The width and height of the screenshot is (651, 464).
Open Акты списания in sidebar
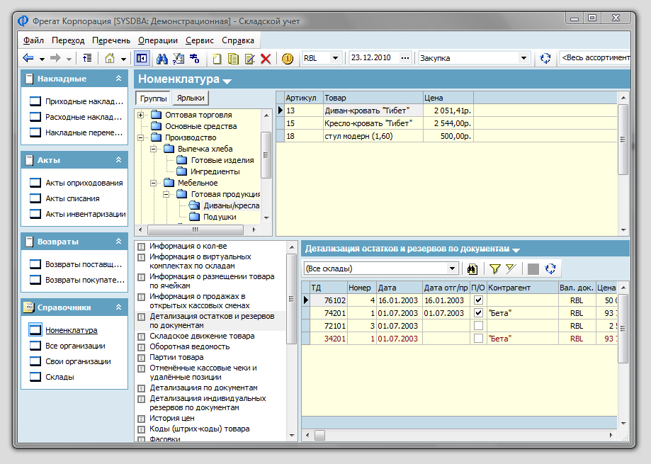coord(72,198)
